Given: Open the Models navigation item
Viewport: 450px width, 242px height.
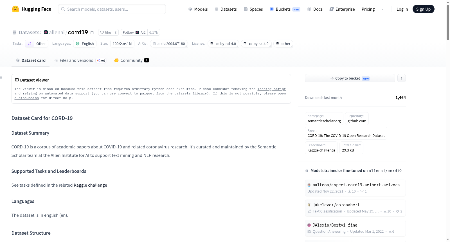Looking at the screenshot, I should point(198,9).
